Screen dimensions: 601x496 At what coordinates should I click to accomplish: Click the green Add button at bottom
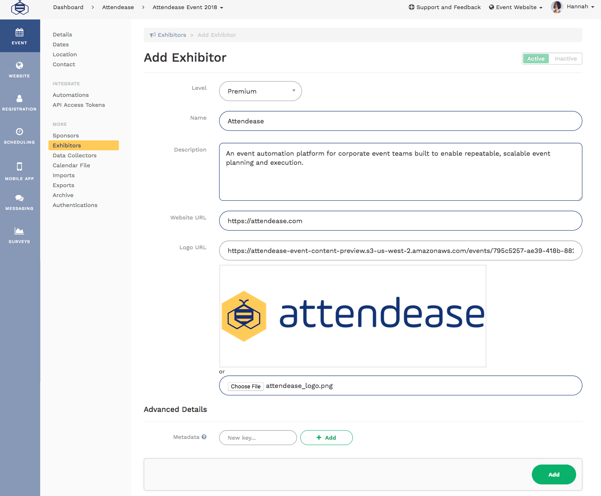(x=554, y=474)
